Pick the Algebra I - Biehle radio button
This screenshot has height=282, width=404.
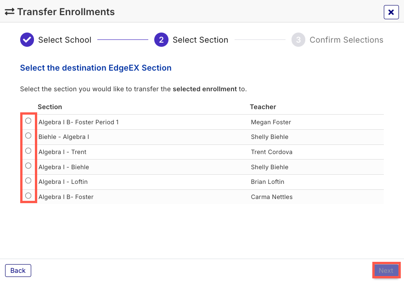(x=28, y=166)
